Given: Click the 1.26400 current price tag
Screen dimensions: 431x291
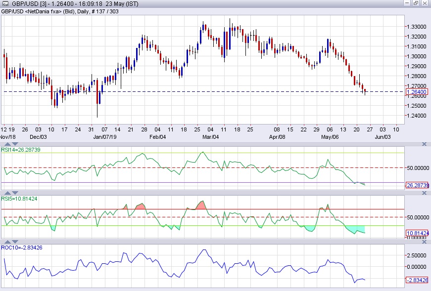Looking at the screenshot, I should tap(416, 92).
